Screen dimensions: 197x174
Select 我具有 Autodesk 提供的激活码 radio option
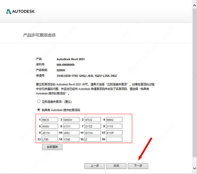(38, 110)
